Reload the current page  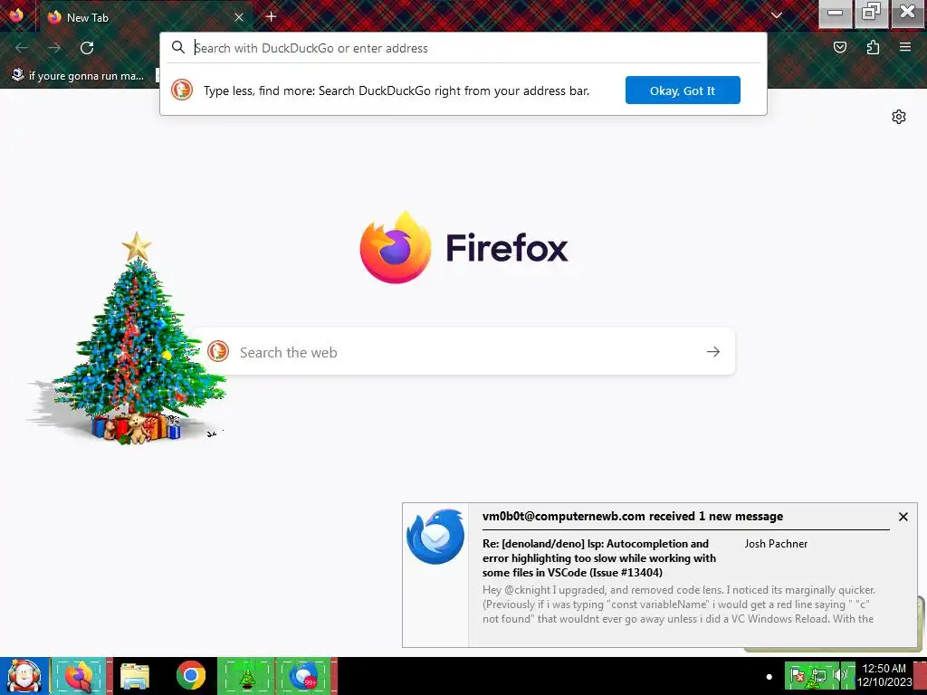tap(87, 48)
